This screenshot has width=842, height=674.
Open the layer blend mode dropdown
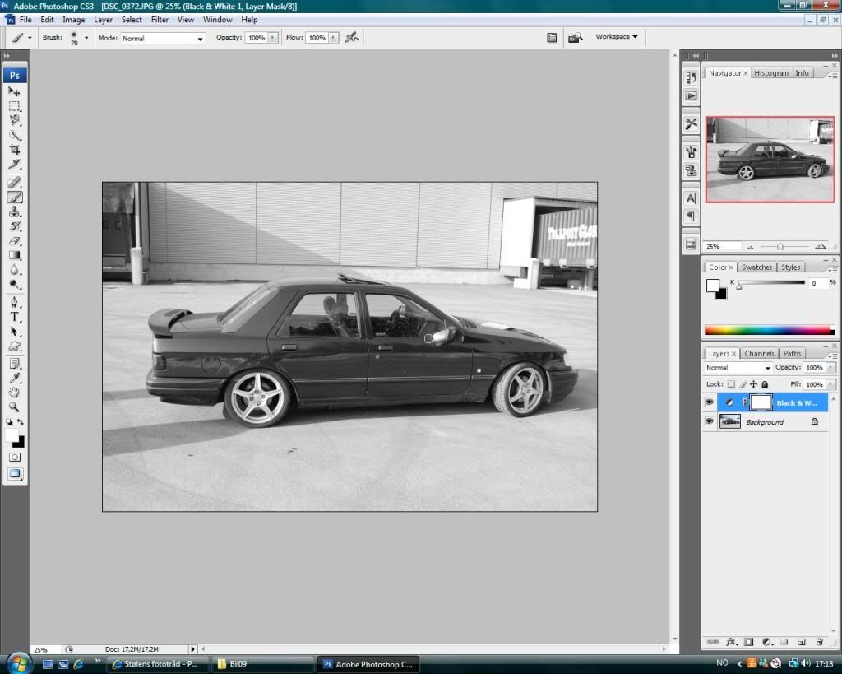[x=738, y=368]
